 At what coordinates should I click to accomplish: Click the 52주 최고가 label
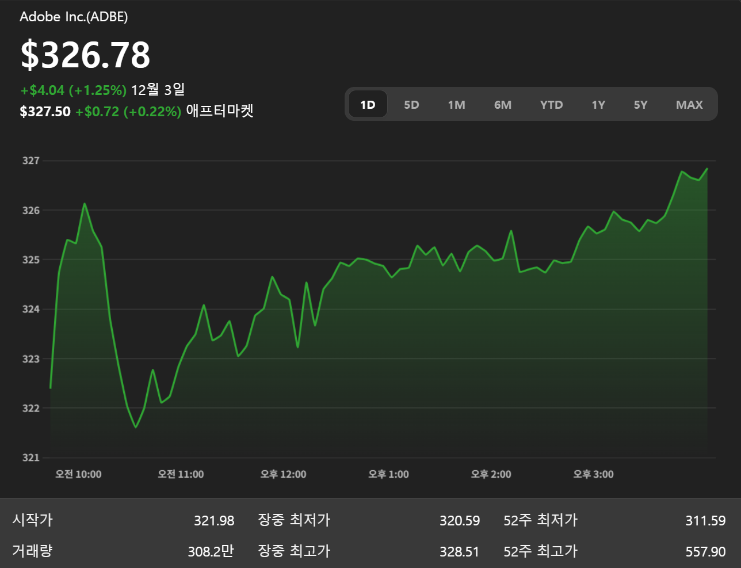click(x=540, y=551)
